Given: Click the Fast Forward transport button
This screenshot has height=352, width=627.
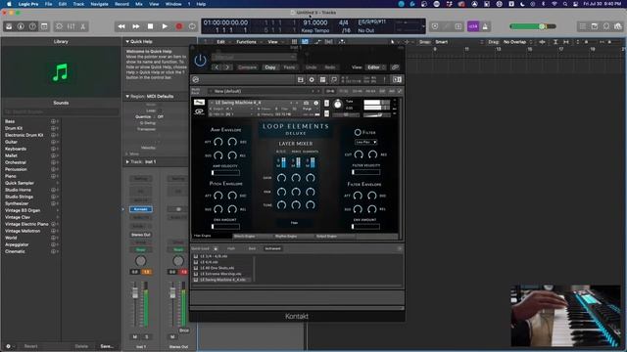Looking at the screenshot, I should [x=136, y=26].
